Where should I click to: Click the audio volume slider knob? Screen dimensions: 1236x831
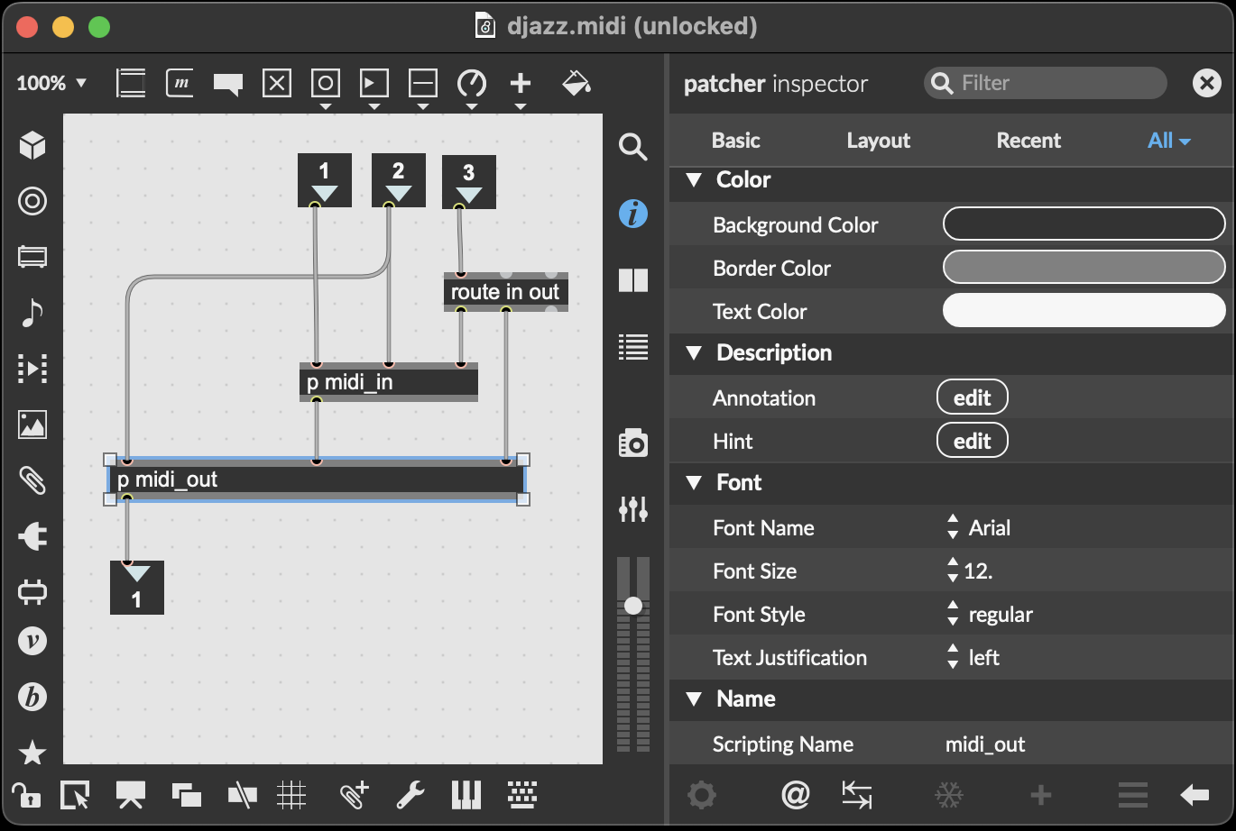tap(633, 606)
